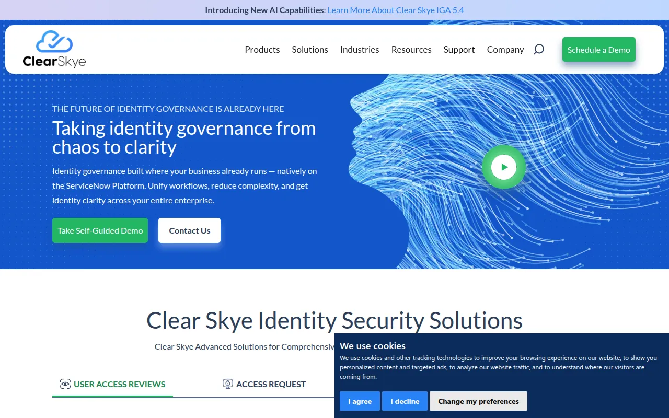This screenshot has height=418, width=669.
Task: Open the Products menu
Action: (262, 50)
